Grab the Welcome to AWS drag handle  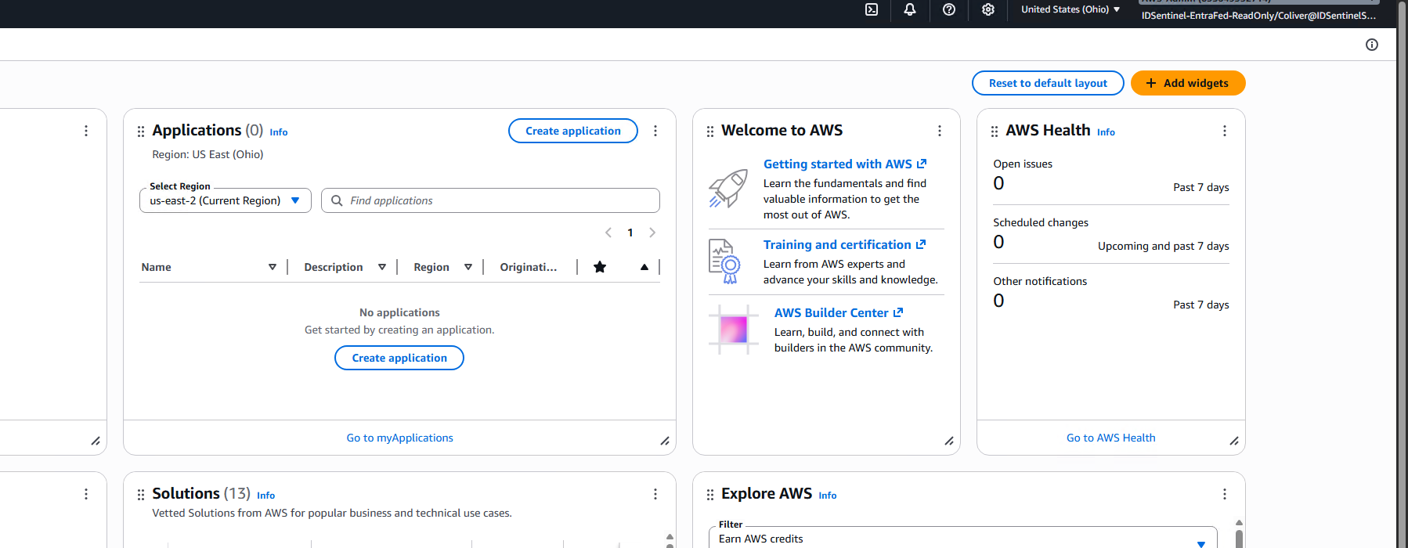[710, 132]
